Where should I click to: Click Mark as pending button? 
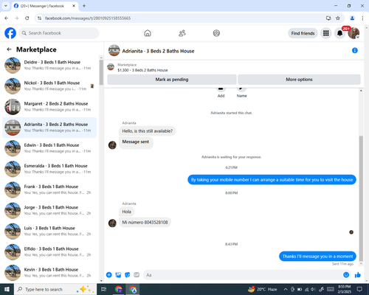(x=172, y=80)
